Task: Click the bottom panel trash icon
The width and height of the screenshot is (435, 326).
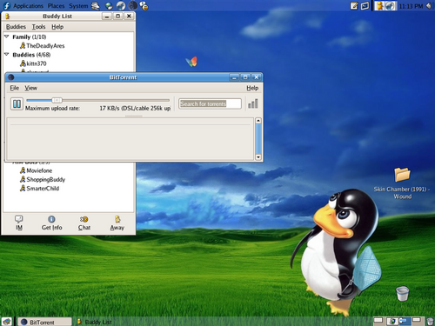Action: tap(430, 322)
